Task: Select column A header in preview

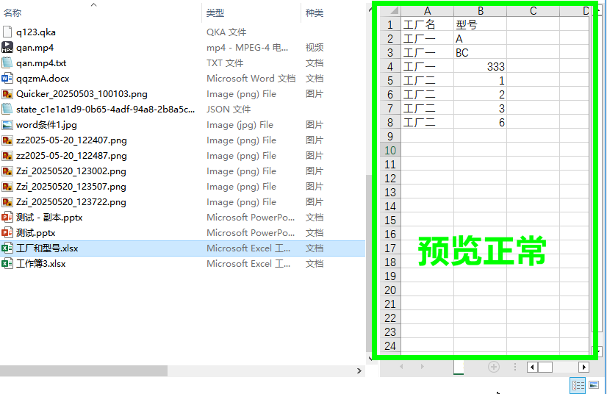Action: tap(428, 11)
